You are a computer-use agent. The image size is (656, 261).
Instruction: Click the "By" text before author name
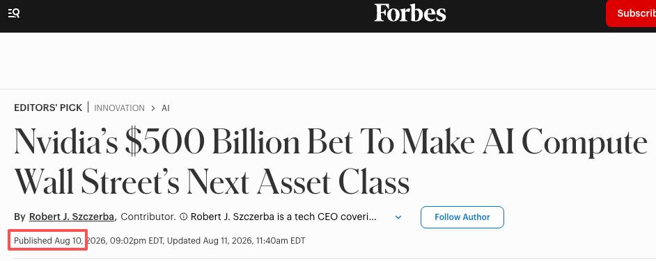point(19,217)
